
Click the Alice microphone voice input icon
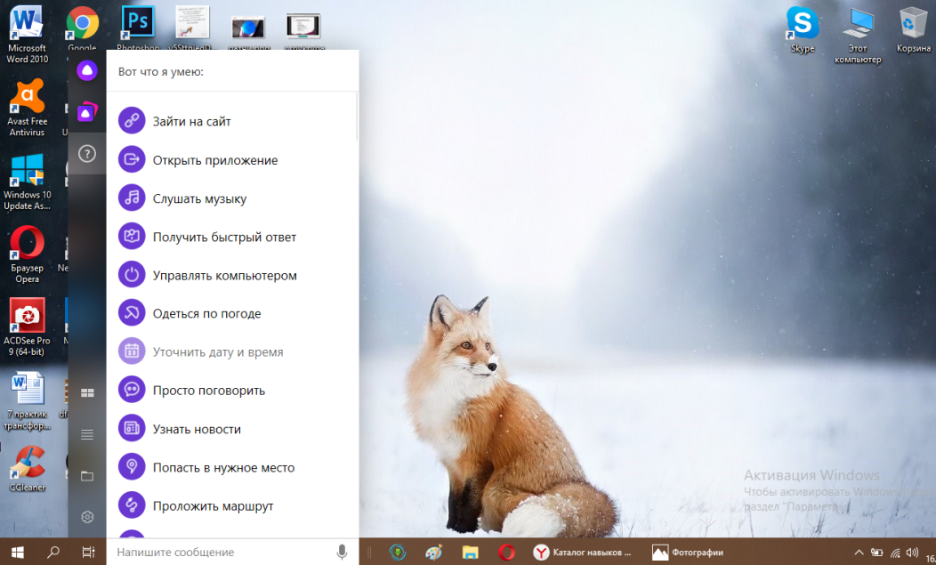pyautogui.click(x=342, y=553)
